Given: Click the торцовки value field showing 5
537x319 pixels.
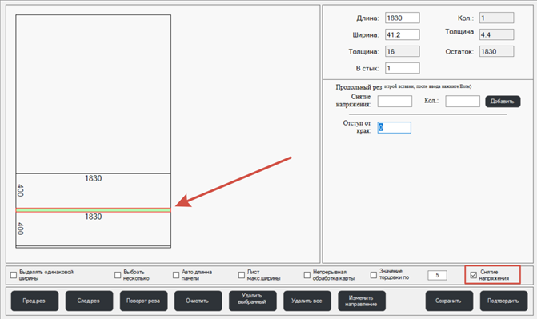Looking at the screenshot, I should 437,275.
